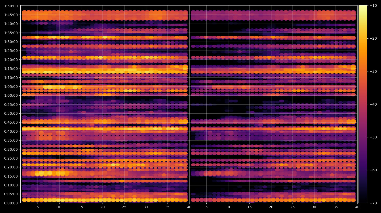Screen dimensions: 381x213
Task: Click x-axis label 35 under right heatmap
Action: [x=336, y=207]
